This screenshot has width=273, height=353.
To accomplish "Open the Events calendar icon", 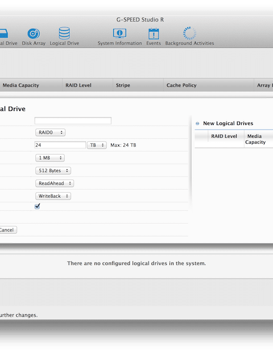I will (154, 34).
